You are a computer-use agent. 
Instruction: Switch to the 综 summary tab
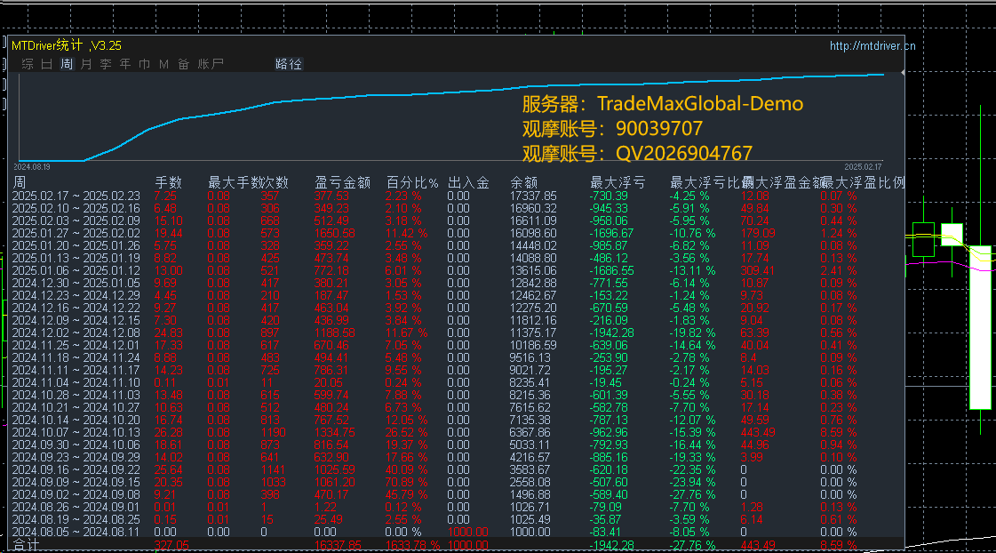click(x=28, y=64)
